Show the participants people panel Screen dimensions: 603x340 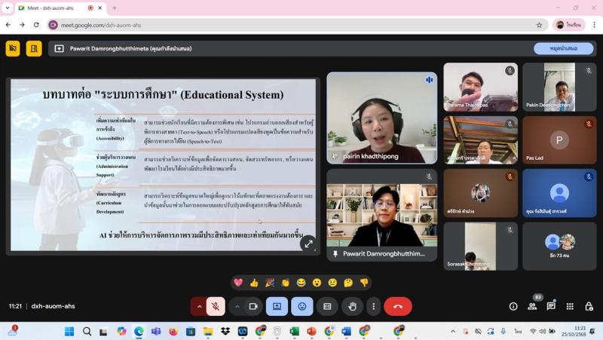point(532,306)
